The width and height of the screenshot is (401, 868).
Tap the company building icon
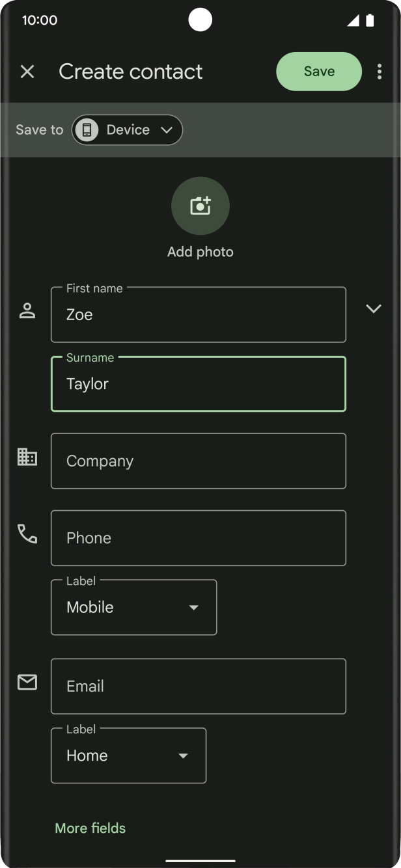(x=27, y=457)
